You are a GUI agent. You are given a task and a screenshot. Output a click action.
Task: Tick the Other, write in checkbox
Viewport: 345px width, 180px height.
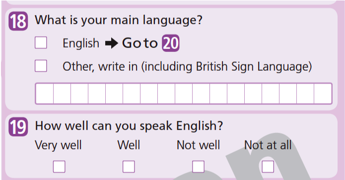41,66
